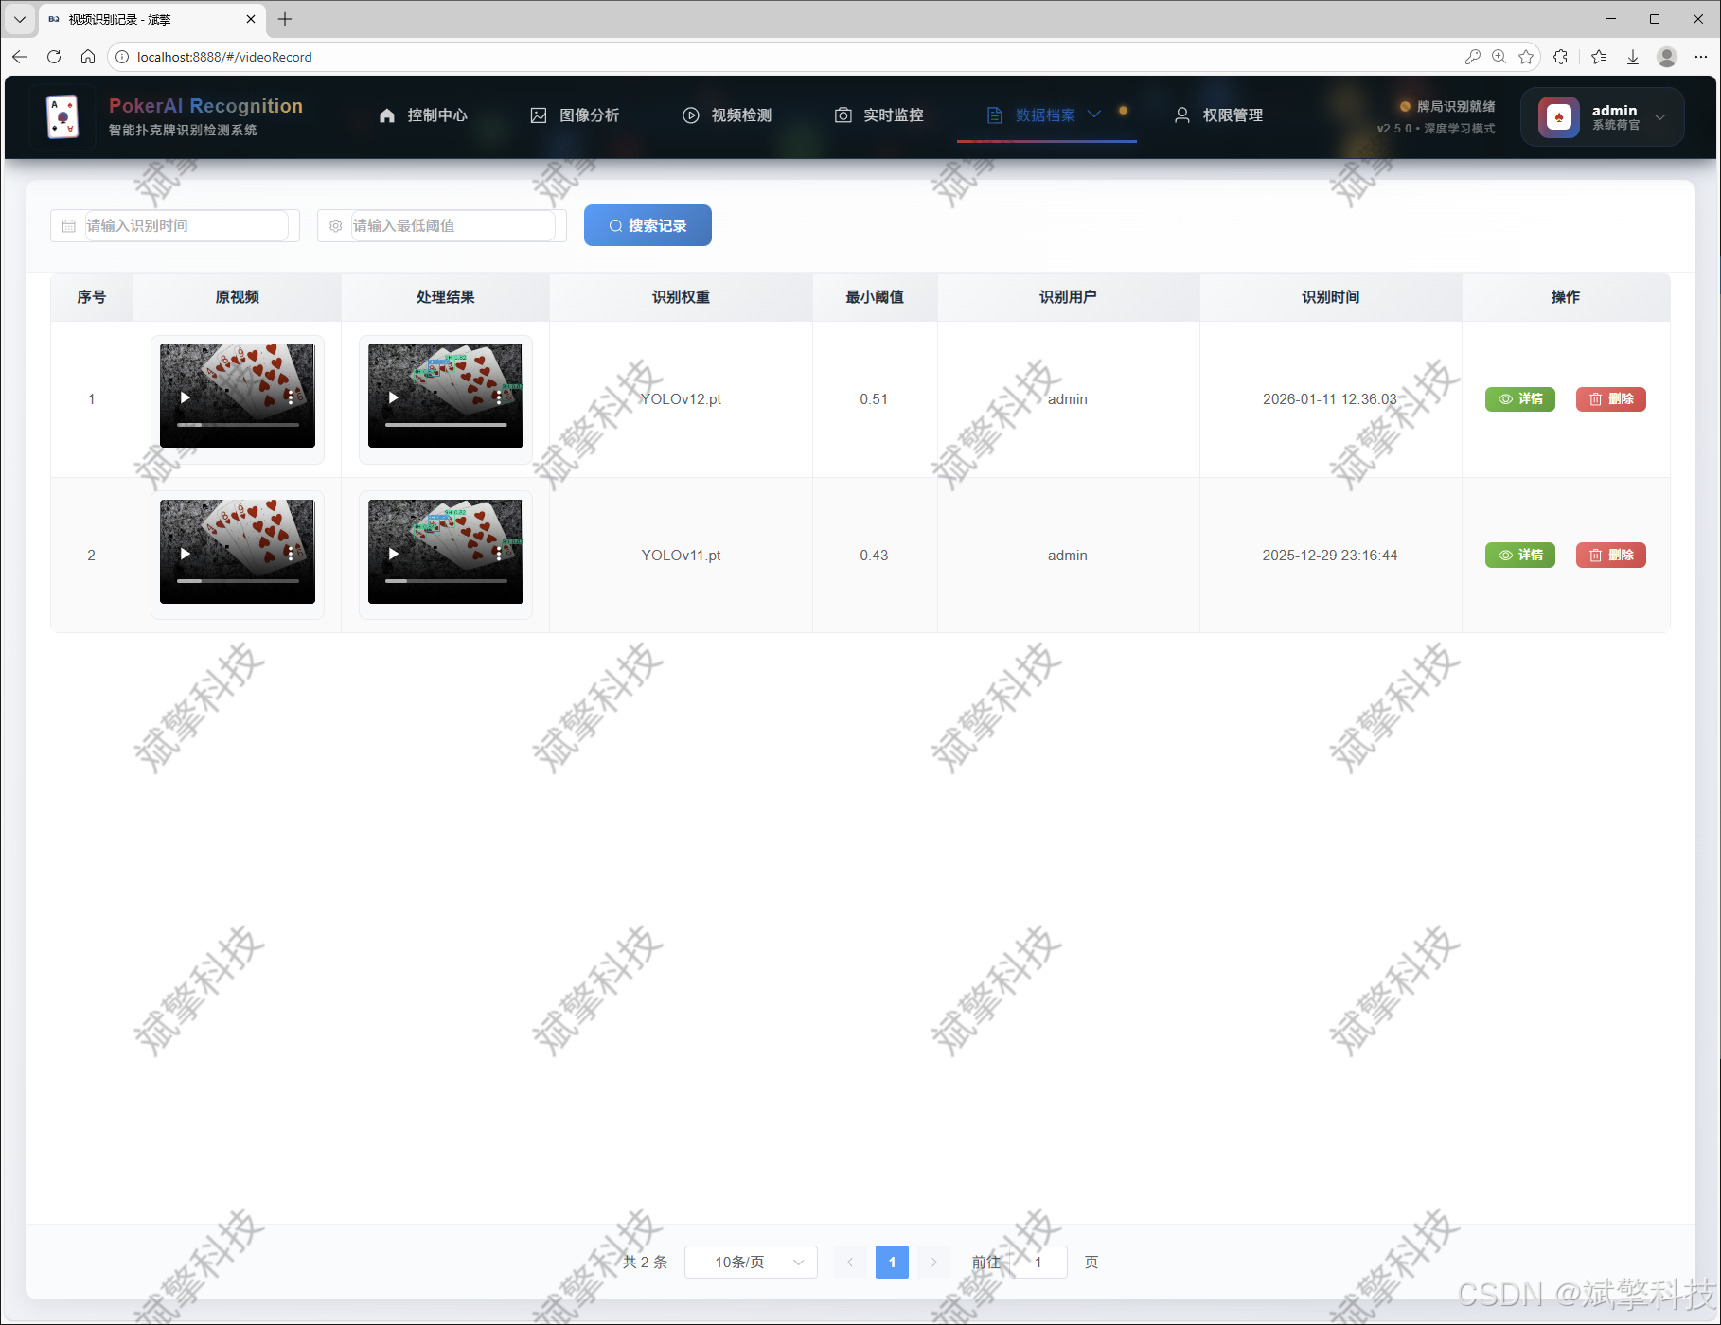Play original video in row 2
The height and width of the screenshot is (1325, 1721).
click(x=186, y=554)
